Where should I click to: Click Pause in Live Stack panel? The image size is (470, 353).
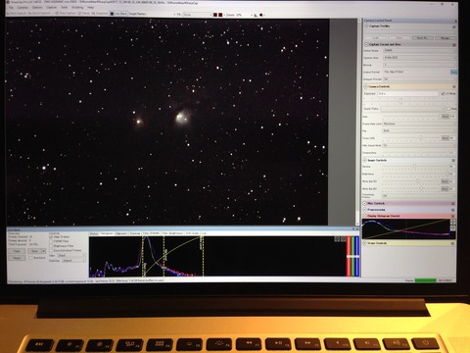point(17,258)
